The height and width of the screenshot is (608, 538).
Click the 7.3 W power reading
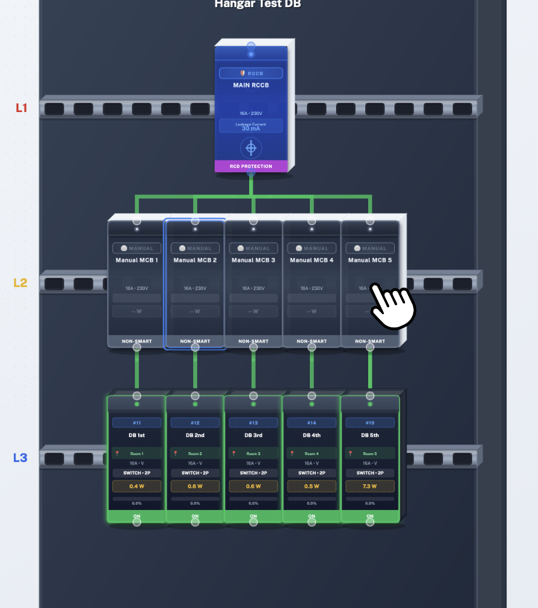[x=370, y=486]
